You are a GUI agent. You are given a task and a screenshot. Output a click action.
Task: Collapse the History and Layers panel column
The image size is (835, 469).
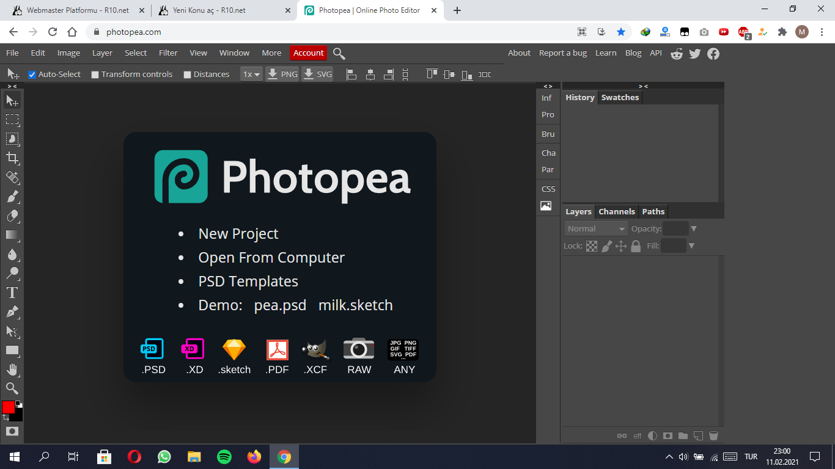point(643,86)
